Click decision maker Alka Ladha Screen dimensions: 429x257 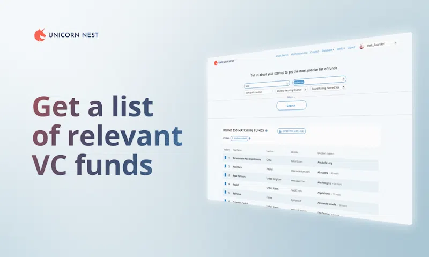click(323, 173)
